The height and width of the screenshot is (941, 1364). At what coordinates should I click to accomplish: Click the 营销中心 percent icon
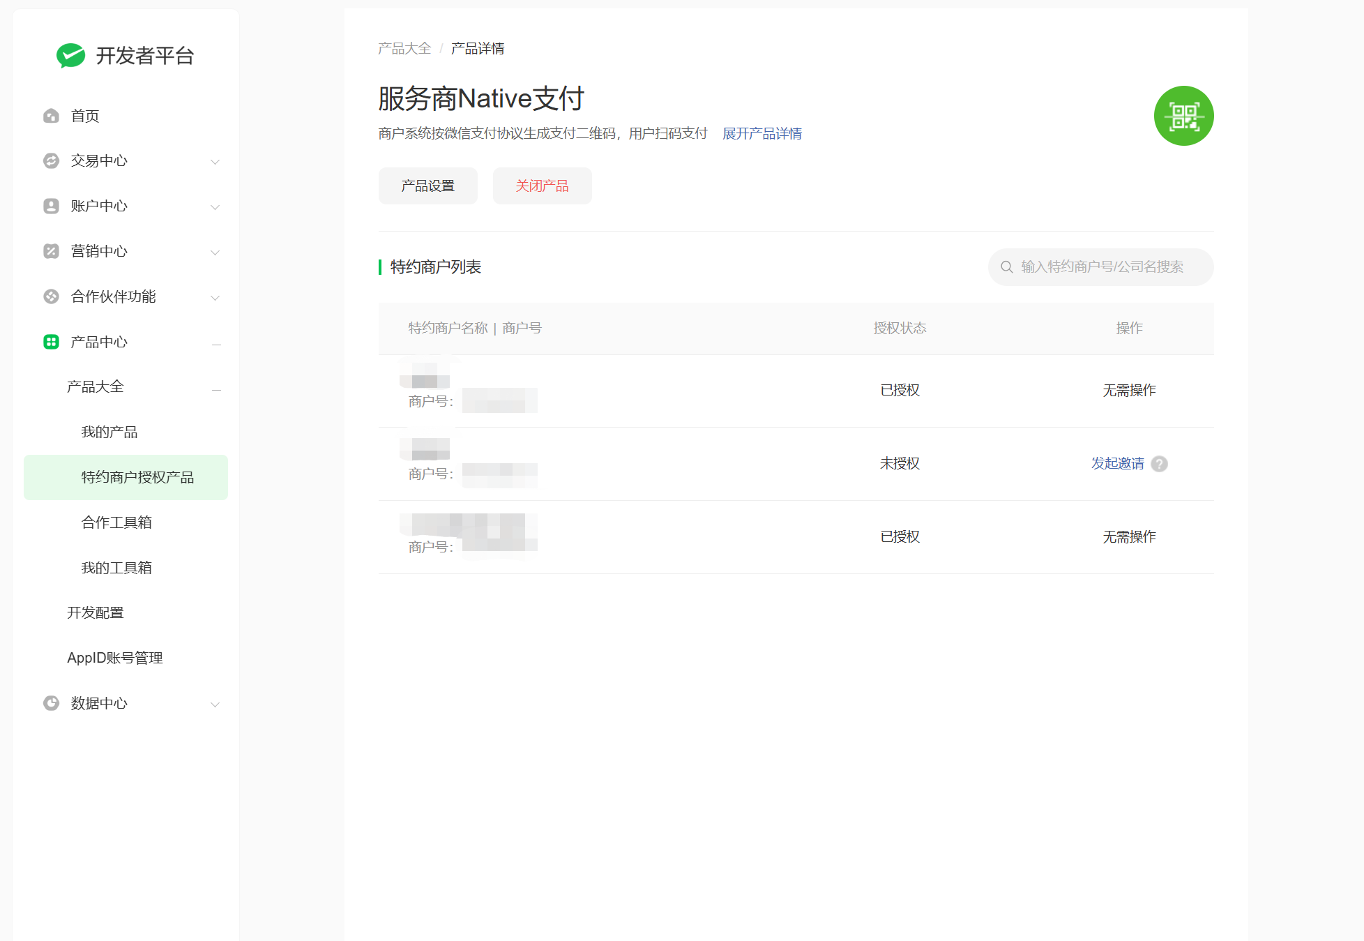coord(51,251)
